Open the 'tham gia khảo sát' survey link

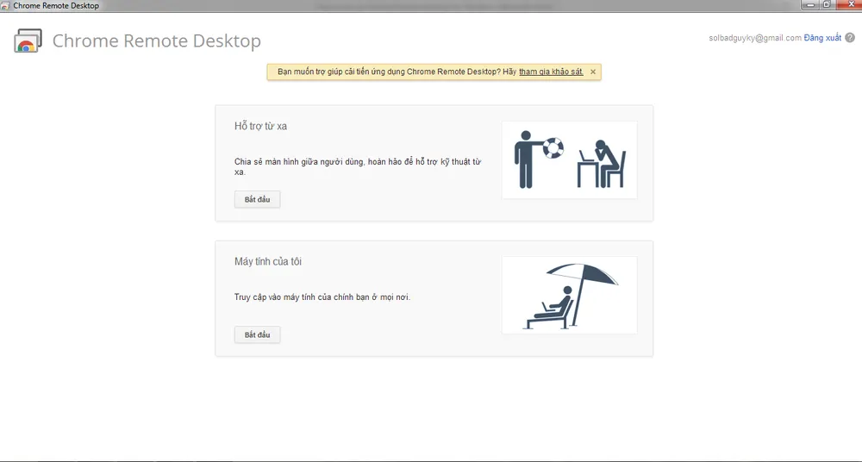pos(551,72)
